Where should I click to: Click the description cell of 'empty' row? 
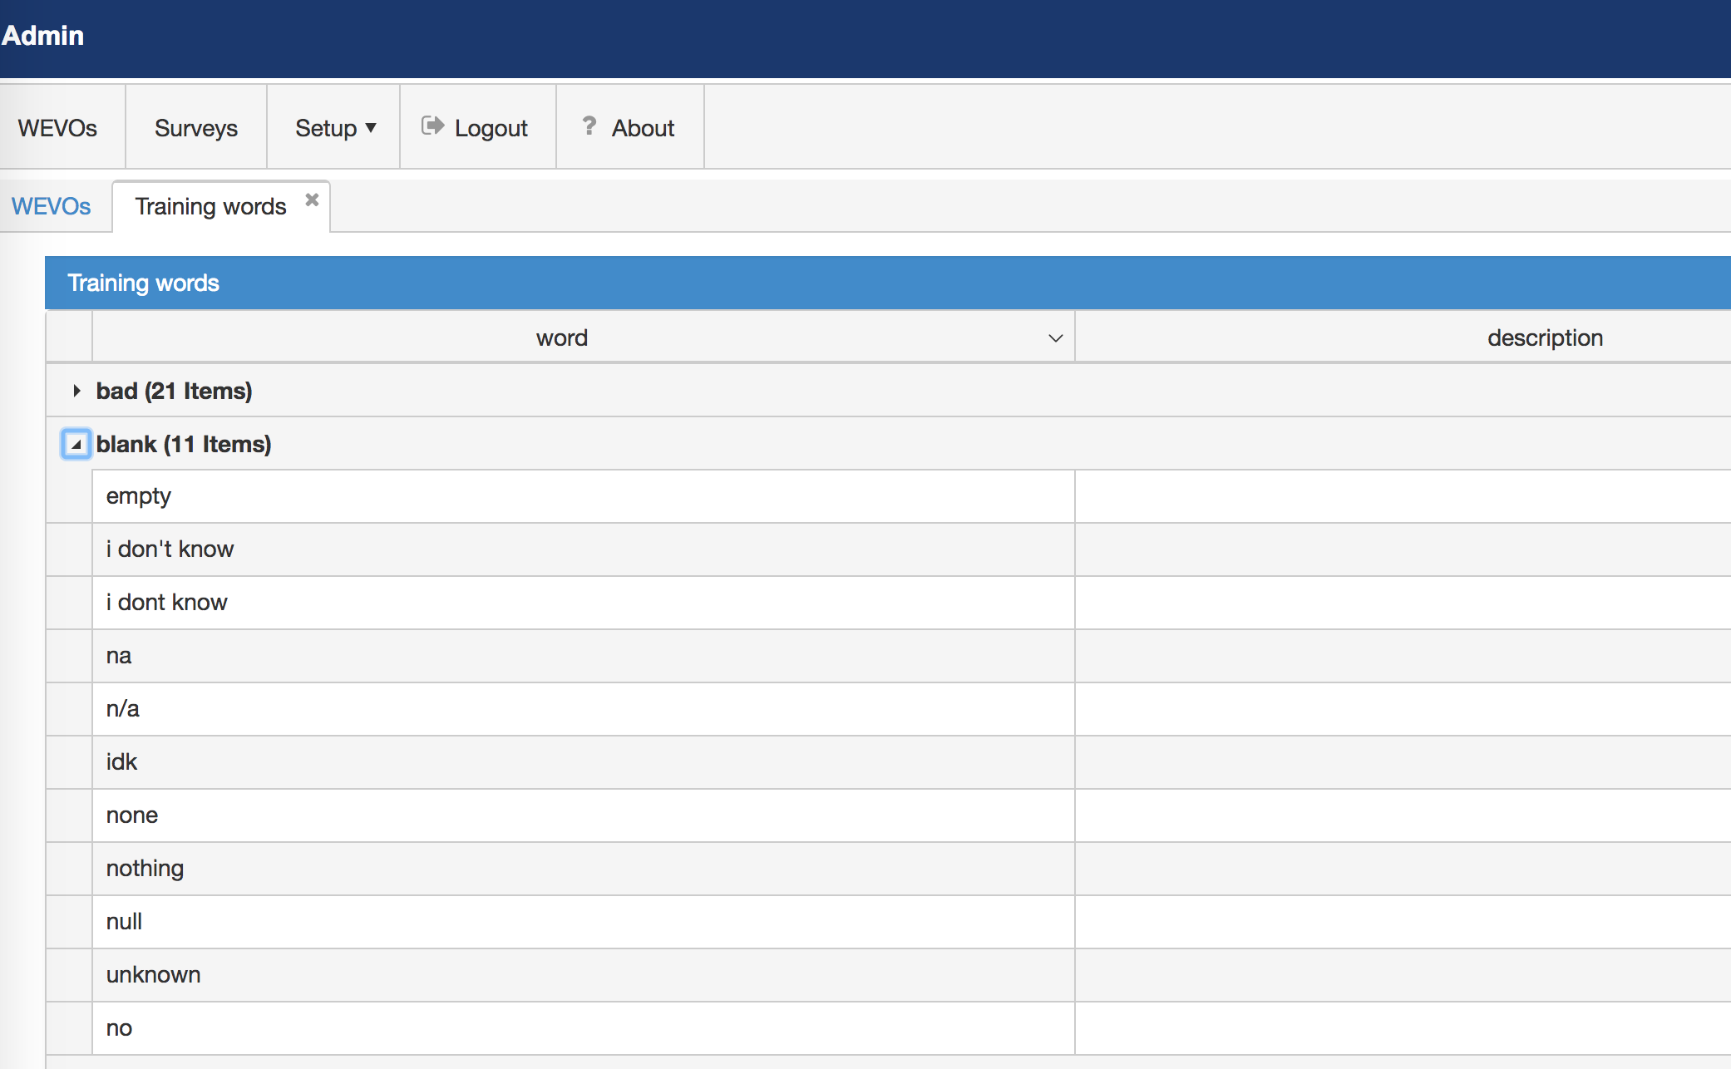(1403, 496)
